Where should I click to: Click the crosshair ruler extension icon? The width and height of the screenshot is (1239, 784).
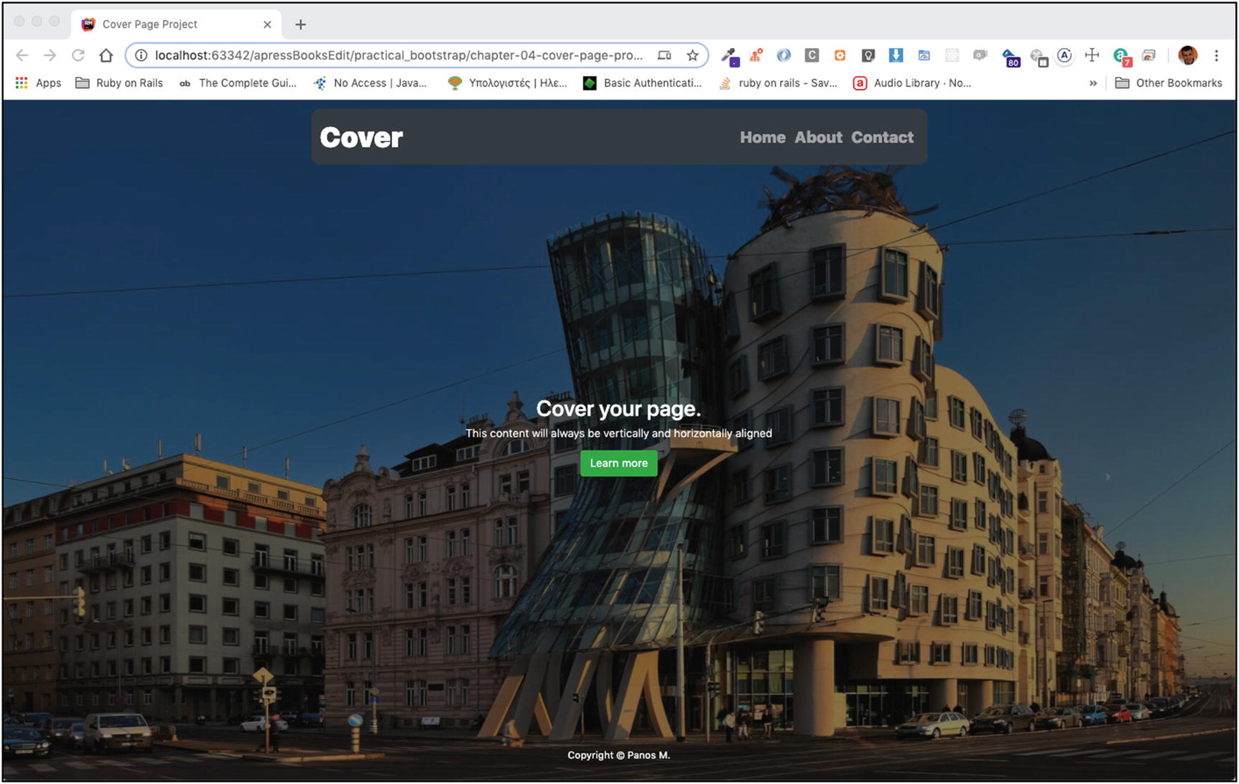coord(1092,55)
